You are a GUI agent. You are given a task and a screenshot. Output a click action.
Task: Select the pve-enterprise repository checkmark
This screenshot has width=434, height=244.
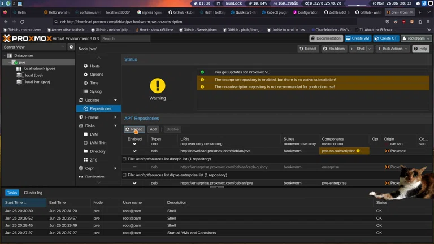[x=135, y=183]
